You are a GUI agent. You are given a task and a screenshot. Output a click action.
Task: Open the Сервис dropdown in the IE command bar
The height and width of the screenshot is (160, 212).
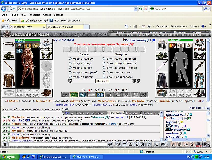(195, 26)
